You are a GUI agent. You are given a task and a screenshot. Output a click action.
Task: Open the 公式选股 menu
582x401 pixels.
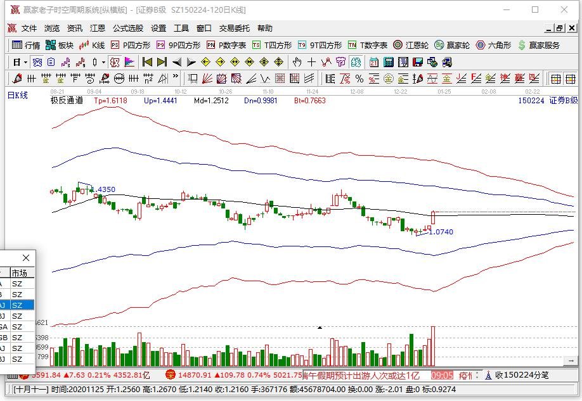pos(128,29)
